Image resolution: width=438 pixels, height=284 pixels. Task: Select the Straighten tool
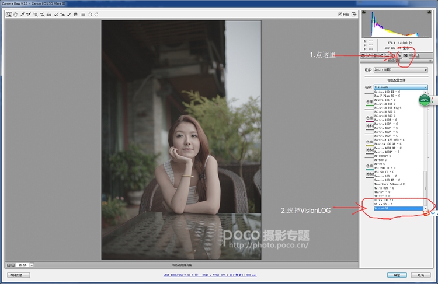(x=49, y=14)
